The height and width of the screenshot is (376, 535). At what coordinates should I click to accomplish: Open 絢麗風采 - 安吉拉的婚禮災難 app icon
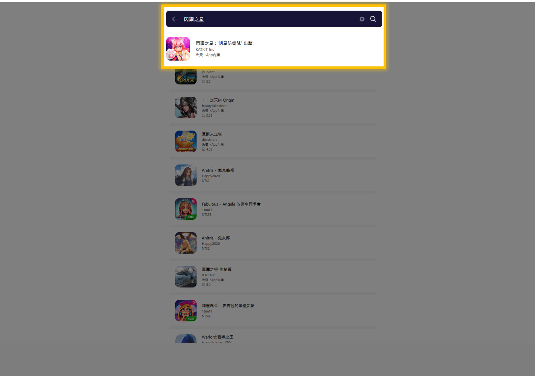[186, 311]
